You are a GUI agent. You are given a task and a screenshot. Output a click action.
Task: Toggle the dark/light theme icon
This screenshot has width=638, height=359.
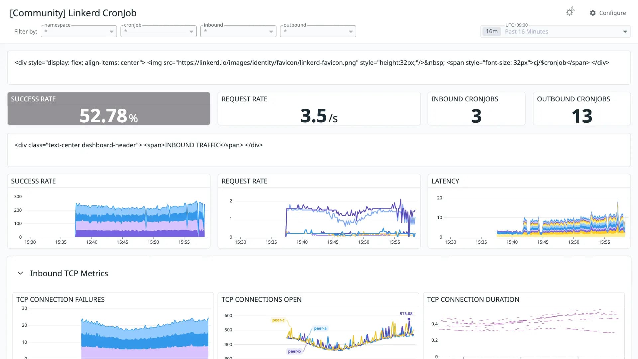(x=570, y=12)
